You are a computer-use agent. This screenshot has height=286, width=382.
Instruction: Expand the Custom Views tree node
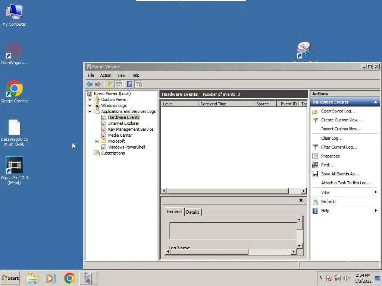(90, 99)
